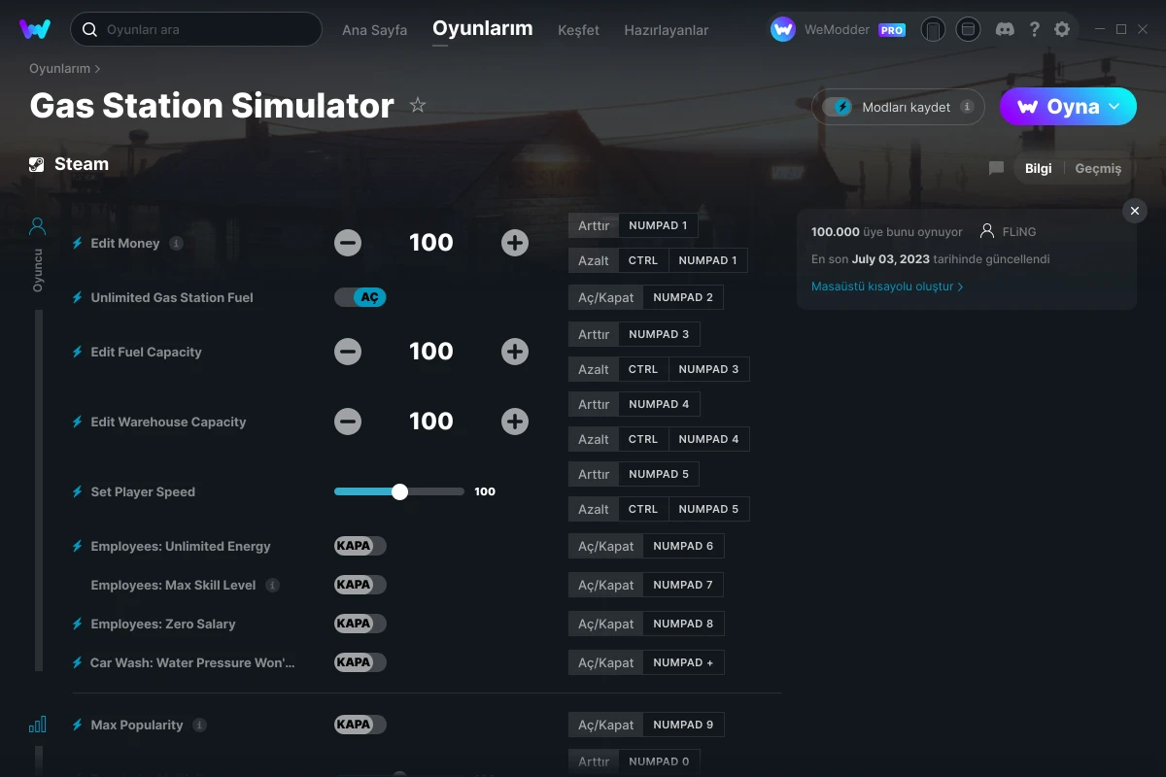This screenshot has width=1166, height=777.
Task: Open the Hazırlayanlar tab
Action: click(667, 30)
